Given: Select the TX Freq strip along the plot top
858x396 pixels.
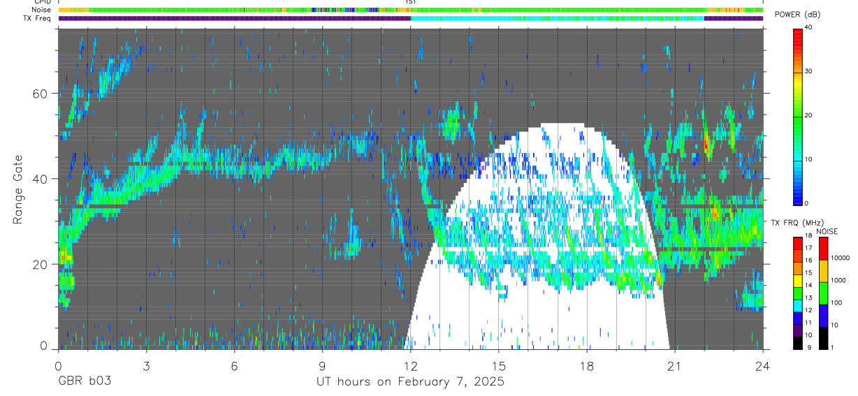Looking at the screenshot, I should tap(411, 19).
